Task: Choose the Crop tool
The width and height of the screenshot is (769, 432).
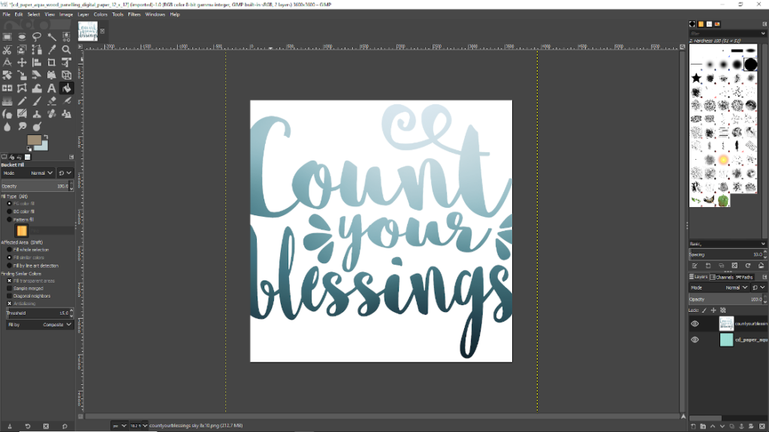Action: pyautogui.click(x=52, y=62)
